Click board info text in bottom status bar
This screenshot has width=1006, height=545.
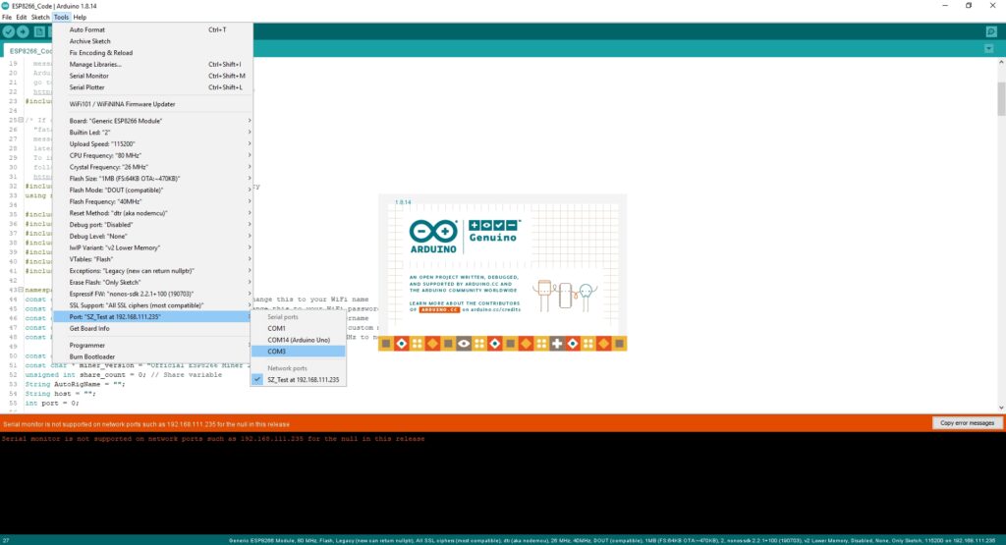tap(613, 540)
